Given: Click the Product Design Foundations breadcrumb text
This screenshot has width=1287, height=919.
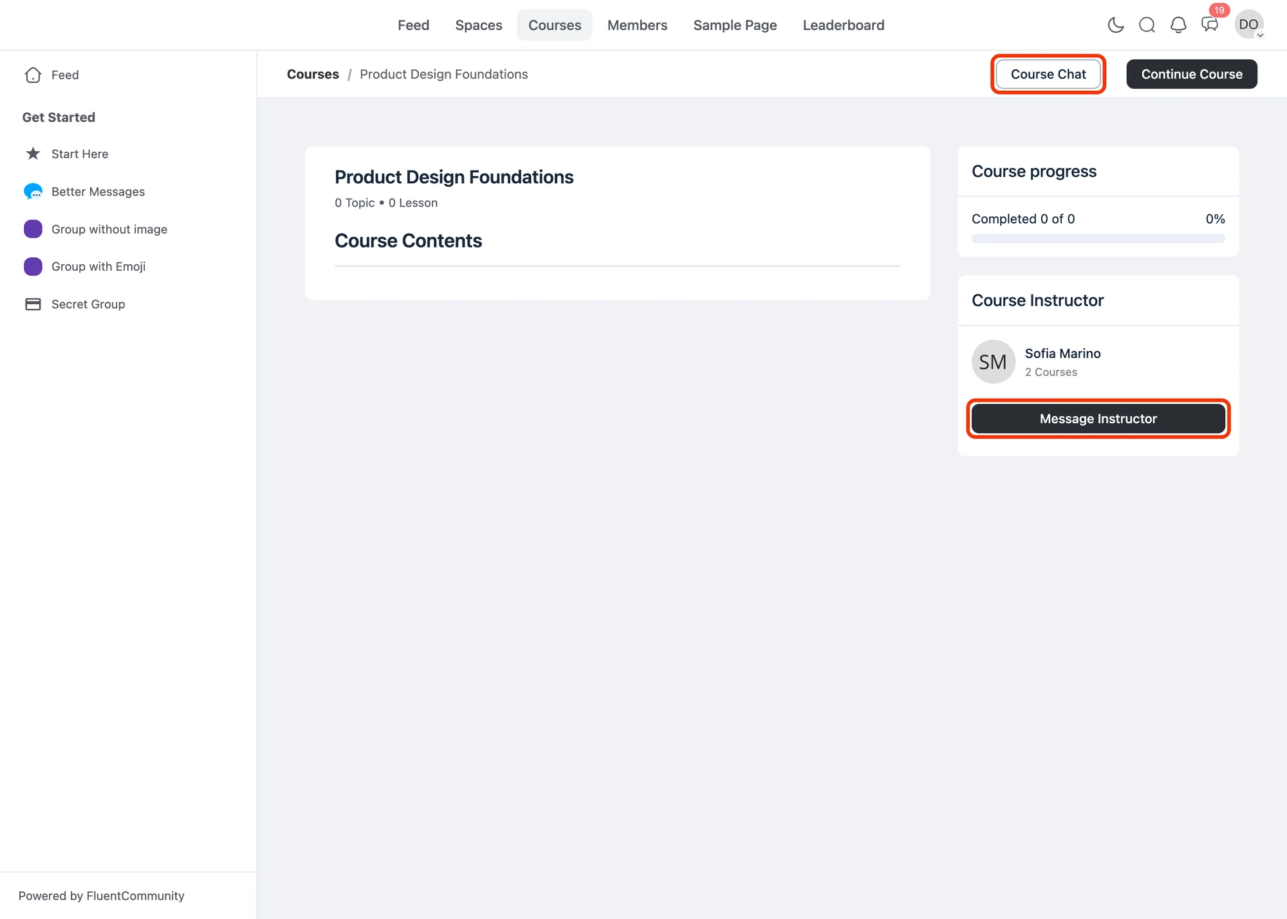Looking at the screenshot, I should tap(443, 74).
